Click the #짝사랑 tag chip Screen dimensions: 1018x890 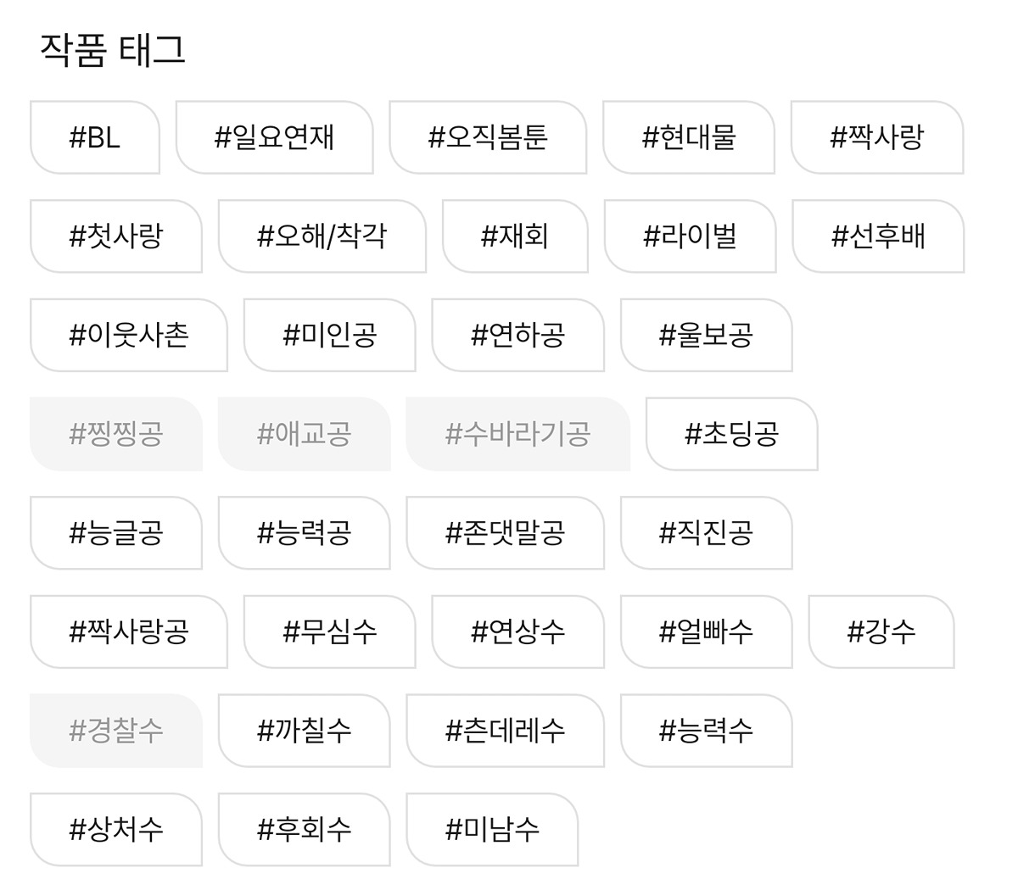pyautogui.click(x=877, y=137)
